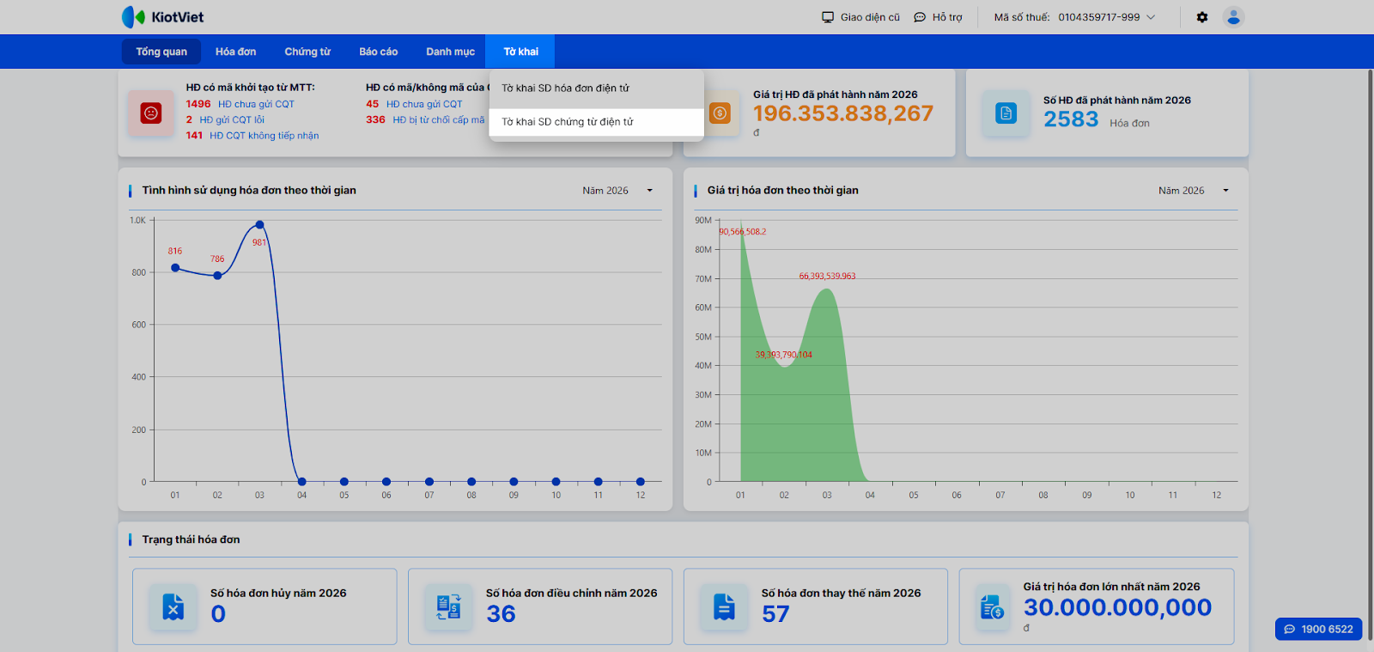Click the orange coin invoice value icon
Screen dimensions: 1374x652
tap(720, 113)
